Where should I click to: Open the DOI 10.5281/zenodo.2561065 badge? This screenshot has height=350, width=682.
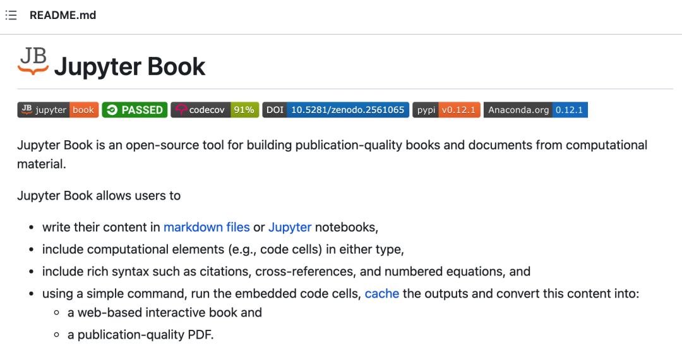pyautogui.click(x=336, y=110)
